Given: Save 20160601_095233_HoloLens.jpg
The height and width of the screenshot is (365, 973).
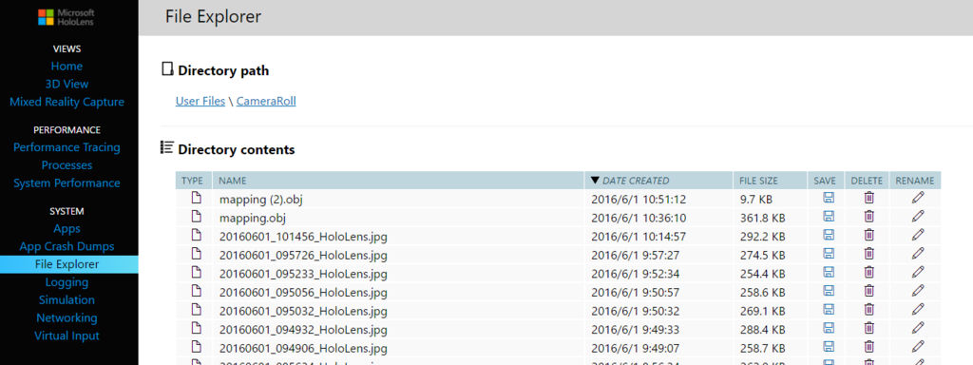Looking at the screenshot, I should click(x=828, y=273).
